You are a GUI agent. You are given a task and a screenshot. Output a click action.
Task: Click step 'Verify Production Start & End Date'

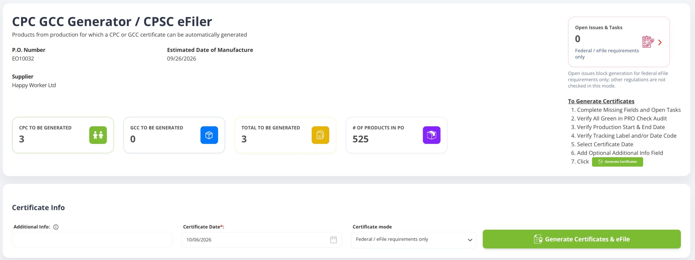621,127
